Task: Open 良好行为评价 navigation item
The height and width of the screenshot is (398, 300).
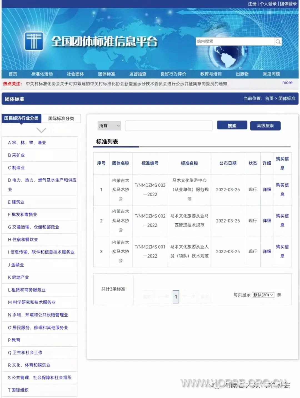Action: [173, 74]
